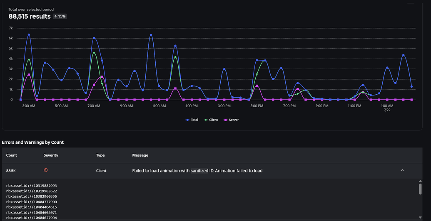The image size is (431, 221).
Task: Toggle the Client series label in legend
Action: tap(213, 120)
